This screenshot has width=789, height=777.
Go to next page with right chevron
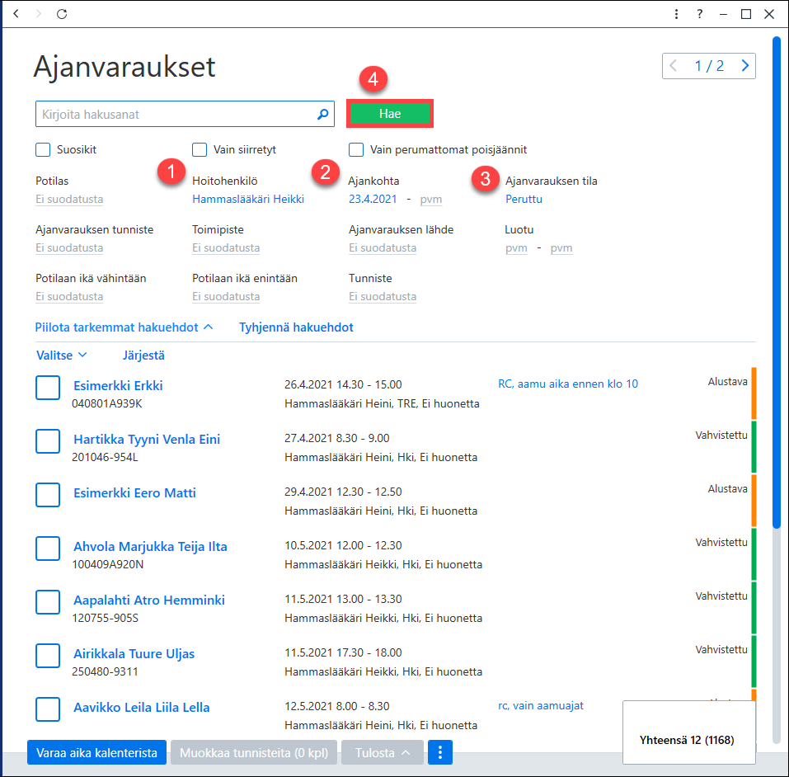click(x=744, y=65)
